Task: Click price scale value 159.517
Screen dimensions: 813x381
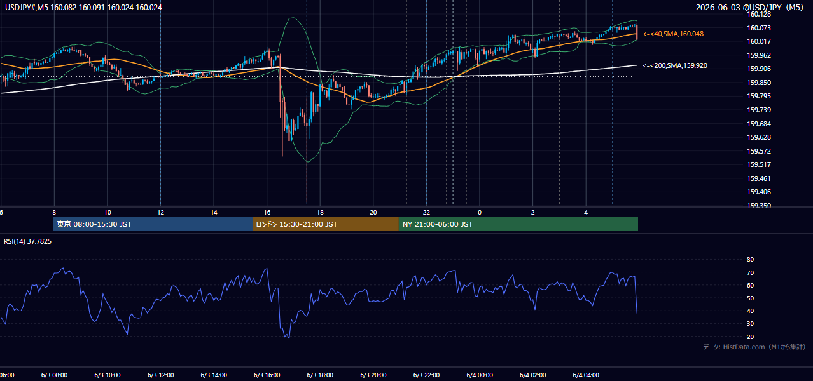Action: (759, 164)
